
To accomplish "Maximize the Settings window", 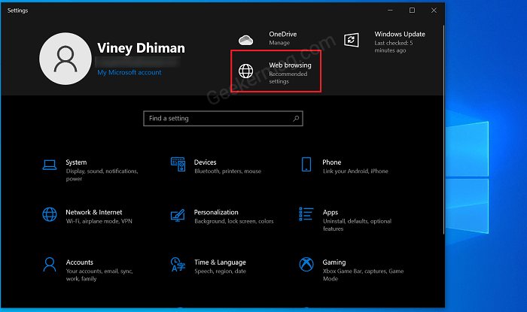I will click(412, 11).
